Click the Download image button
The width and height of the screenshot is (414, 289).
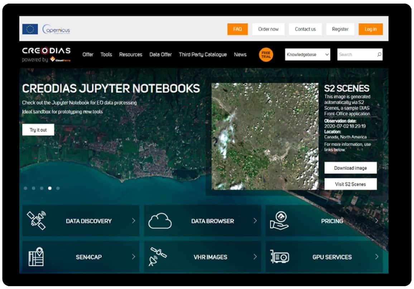click(x=350, y=168)
